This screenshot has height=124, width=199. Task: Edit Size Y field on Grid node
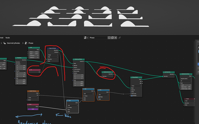tap(34, 54)
